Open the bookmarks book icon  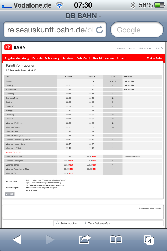[116, 240]
